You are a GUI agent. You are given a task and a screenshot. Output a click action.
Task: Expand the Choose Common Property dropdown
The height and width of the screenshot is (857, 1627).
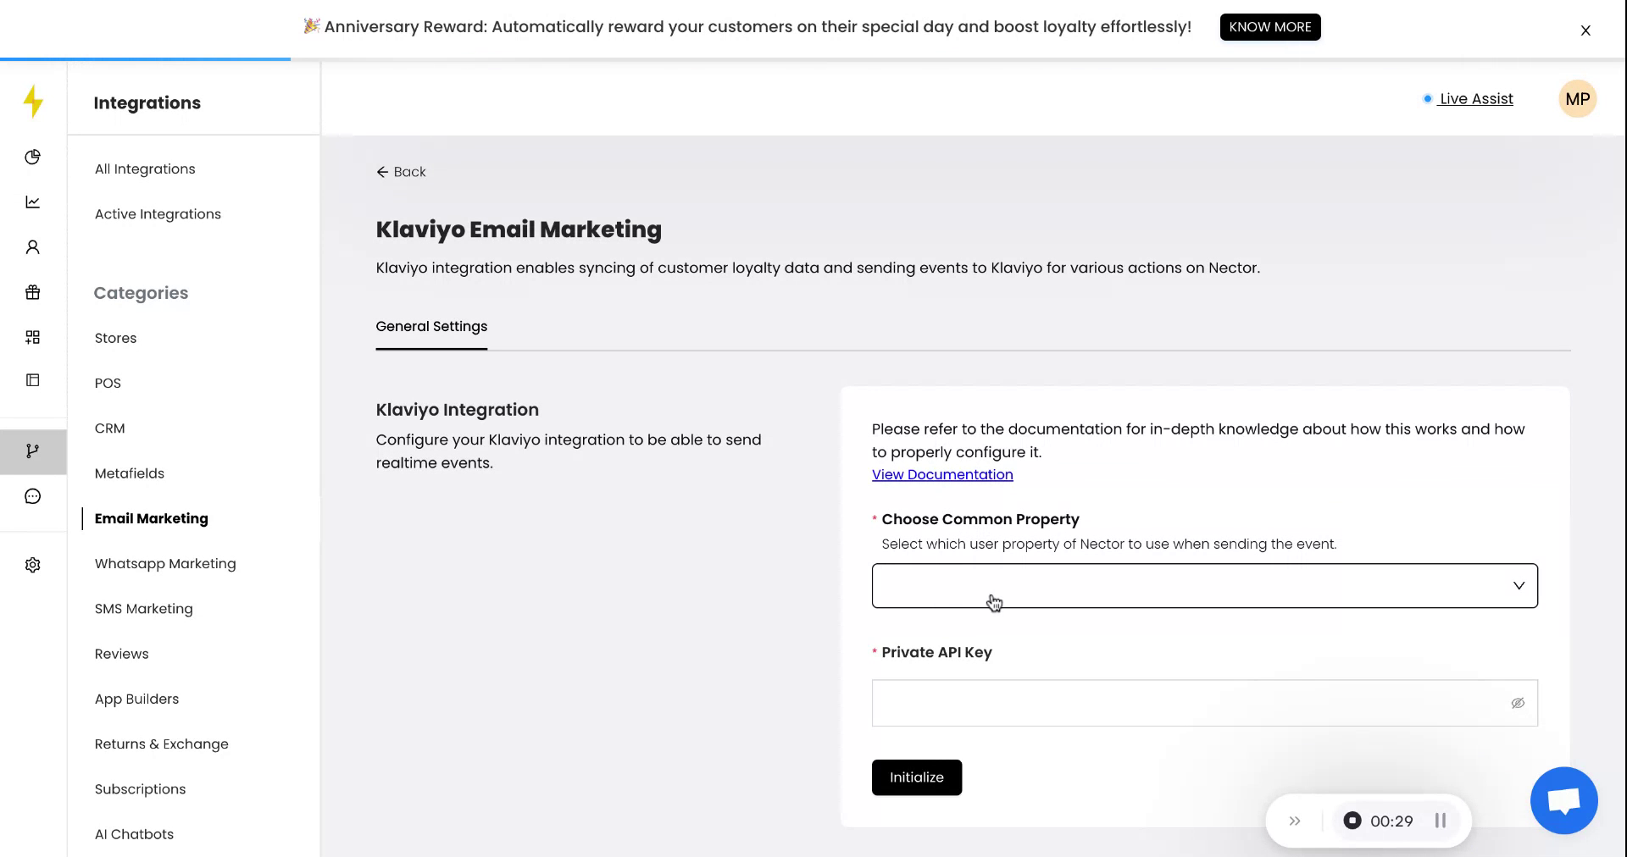point(1204,586)
